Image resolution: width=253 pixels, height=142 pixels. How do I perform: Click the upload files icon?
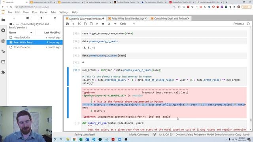pyautogui.click(x=41, y=18)
